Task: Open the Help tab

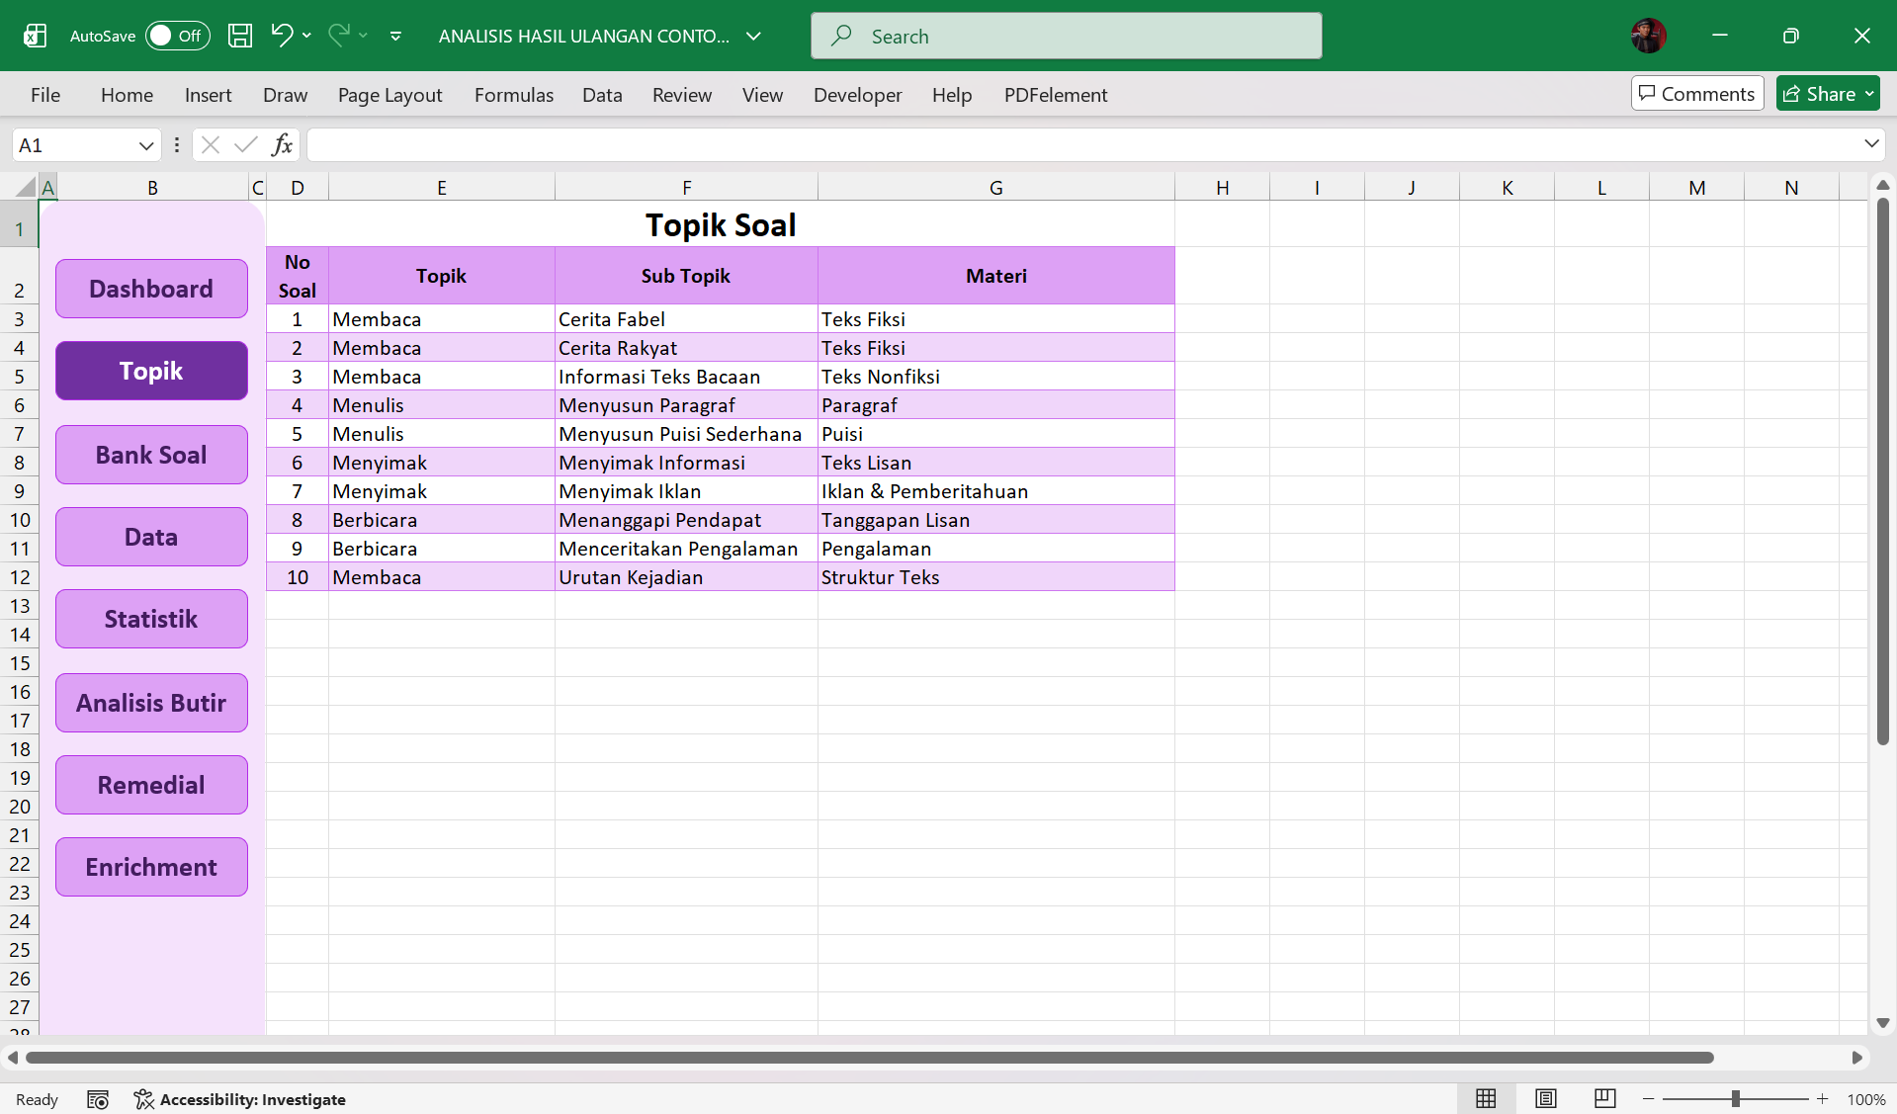Action: [951, 95]
